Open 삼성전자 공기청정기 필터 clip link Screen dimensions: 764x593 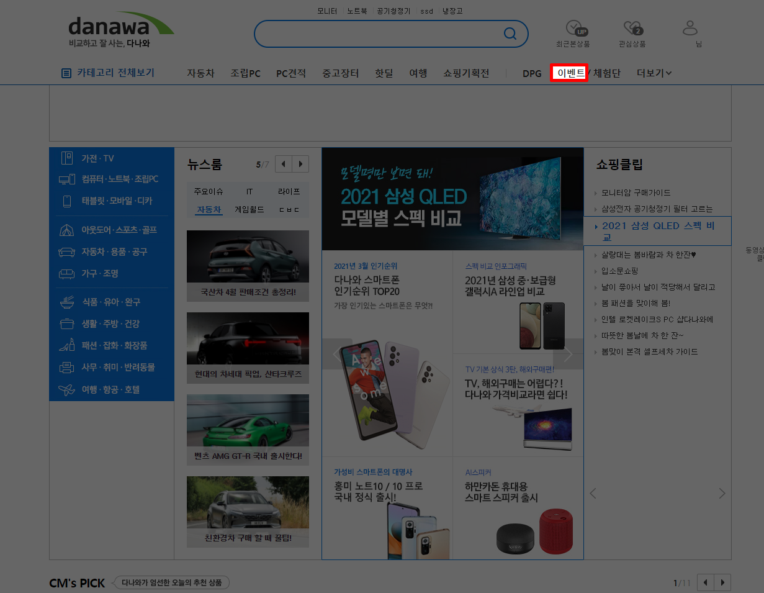[x=657, y=209]
